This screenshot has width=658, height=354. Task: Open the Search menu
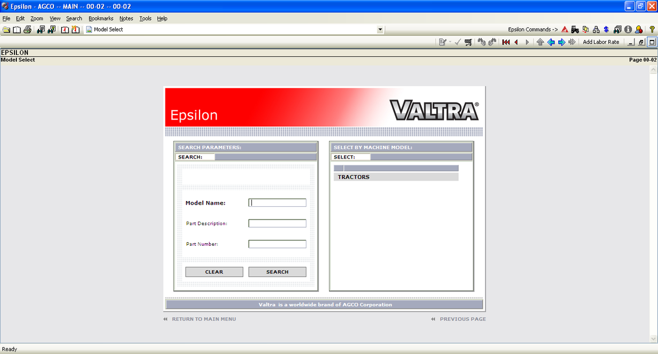point(74,18)
